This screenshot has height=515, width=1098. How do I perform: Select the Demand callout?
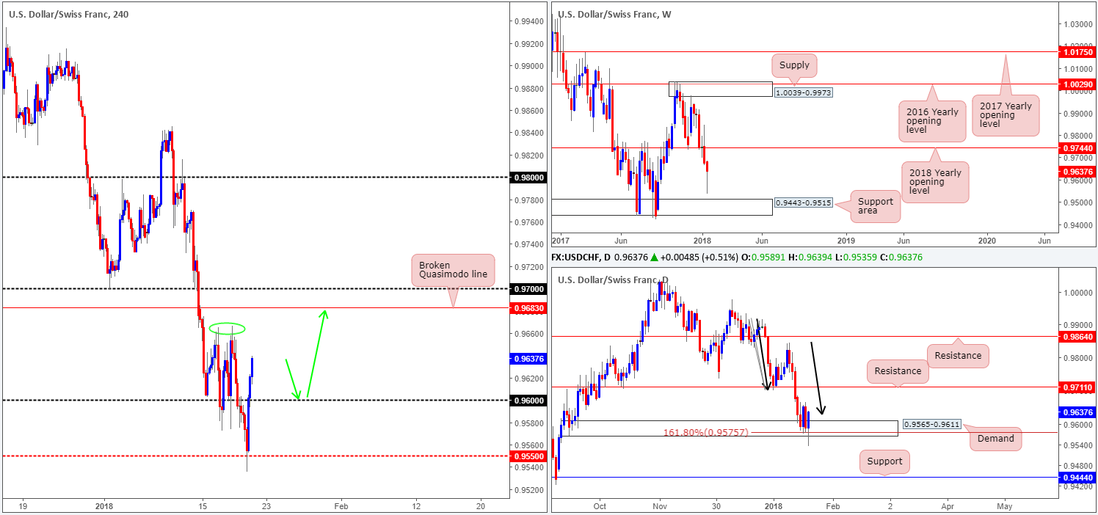point(996,439)
